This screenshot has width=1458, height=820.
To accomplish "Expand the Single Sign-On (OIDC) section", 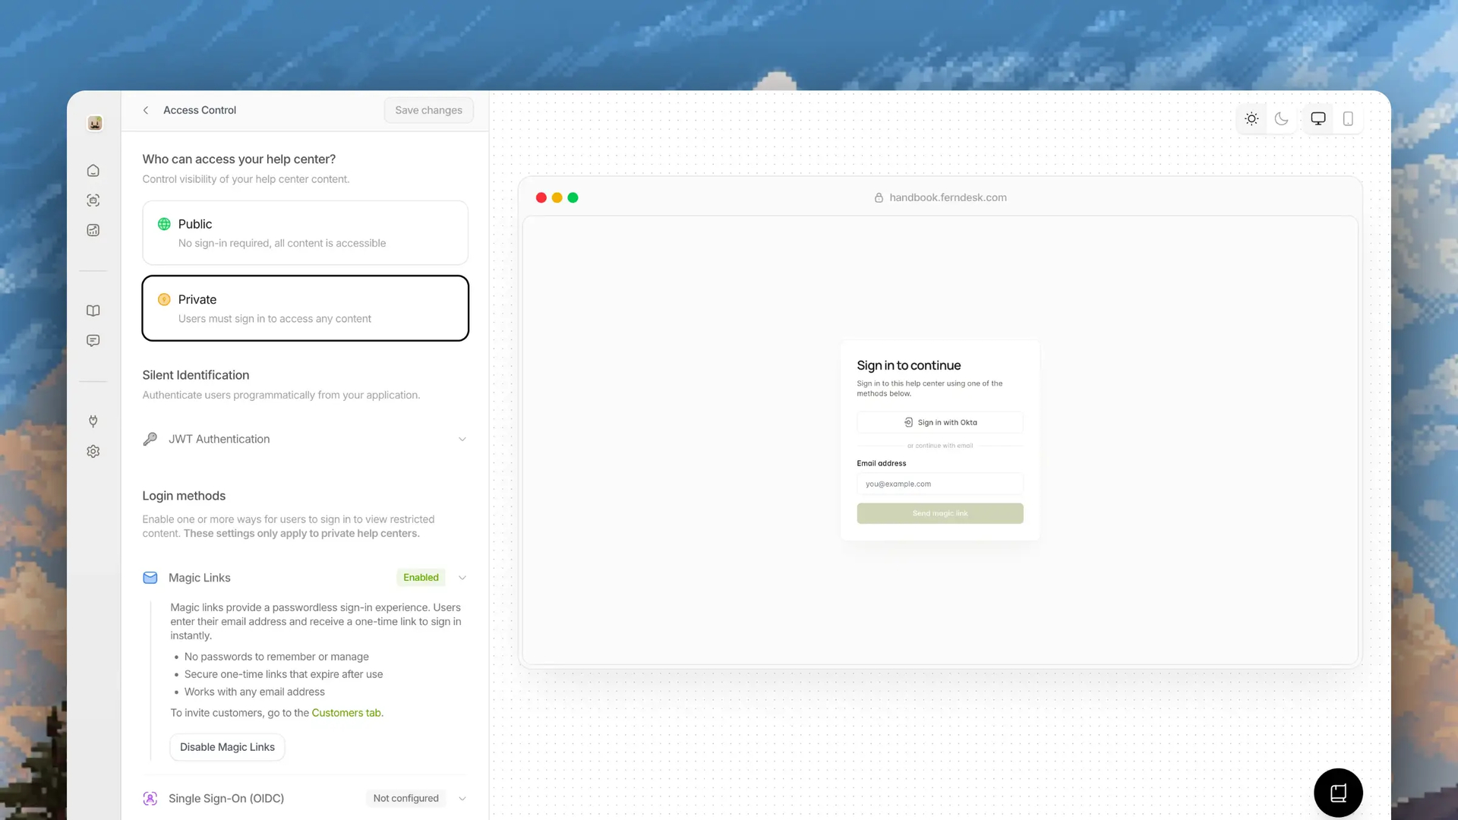I will pyautogui.click(x=462, y=798).
